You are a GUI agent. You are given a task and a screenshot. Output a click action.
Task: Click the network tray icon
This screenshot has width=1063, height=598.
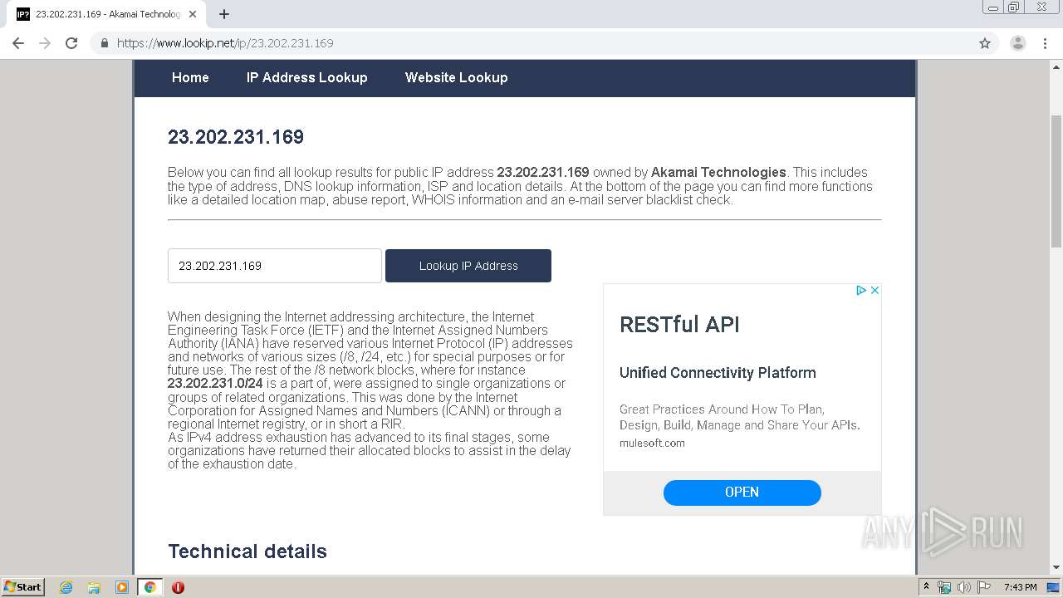click(944, 587)
